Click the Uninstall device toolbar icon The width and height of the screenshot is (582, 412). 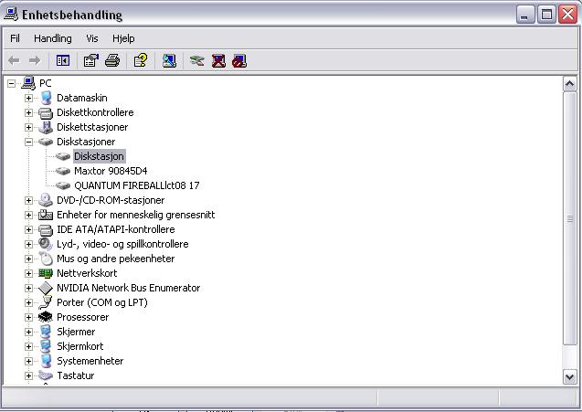[x=218, y=60]
